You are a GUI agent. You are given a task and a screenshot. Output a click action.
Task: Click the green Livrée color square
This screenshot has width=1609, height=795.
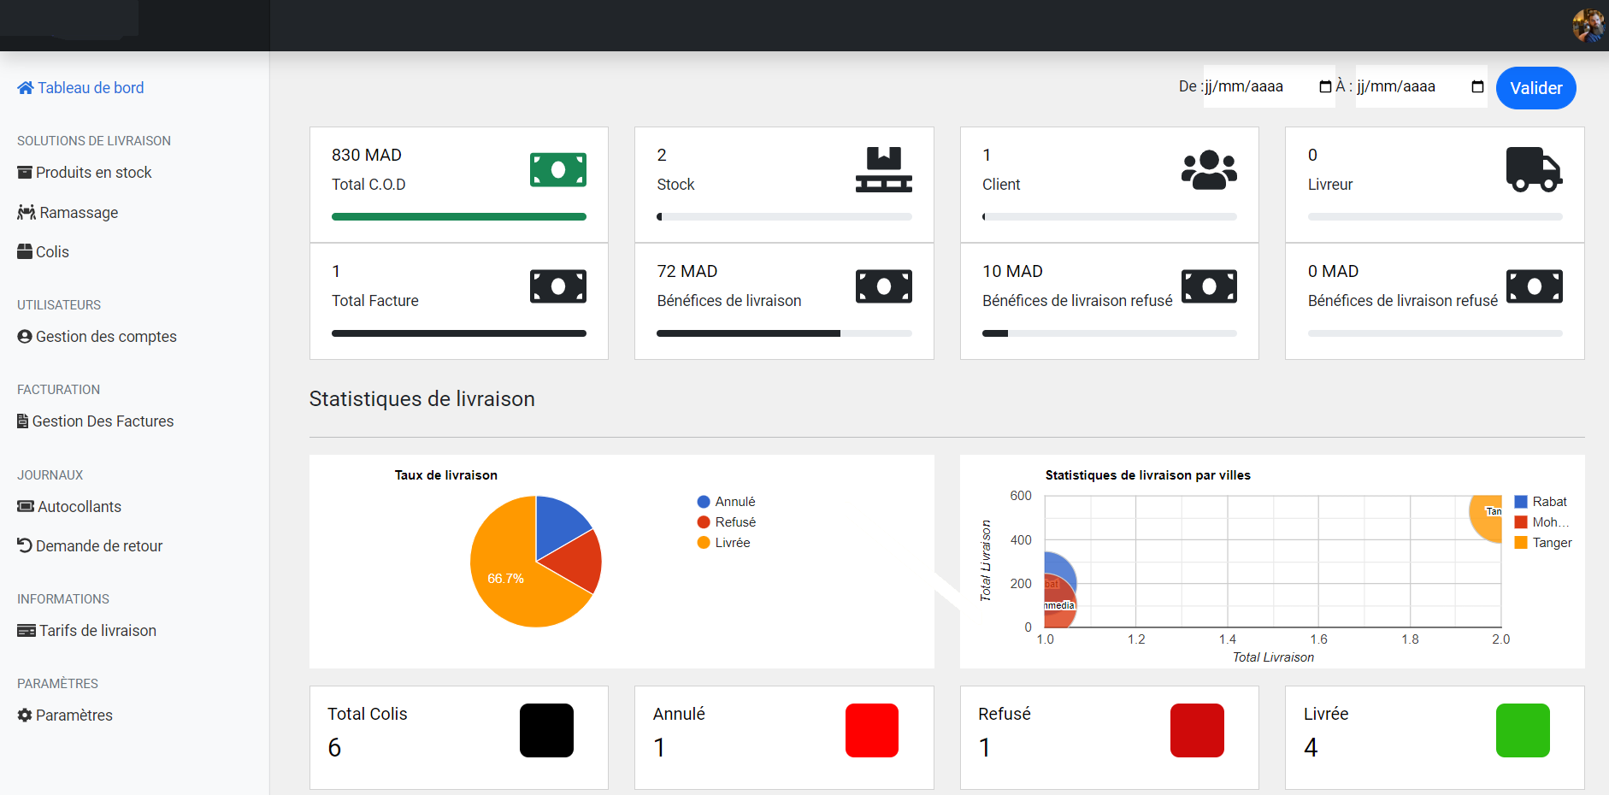click(1522, 731)
